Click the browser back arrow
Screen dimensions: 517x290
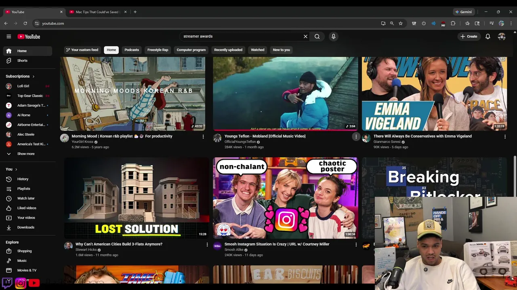[x=6, y=23]
